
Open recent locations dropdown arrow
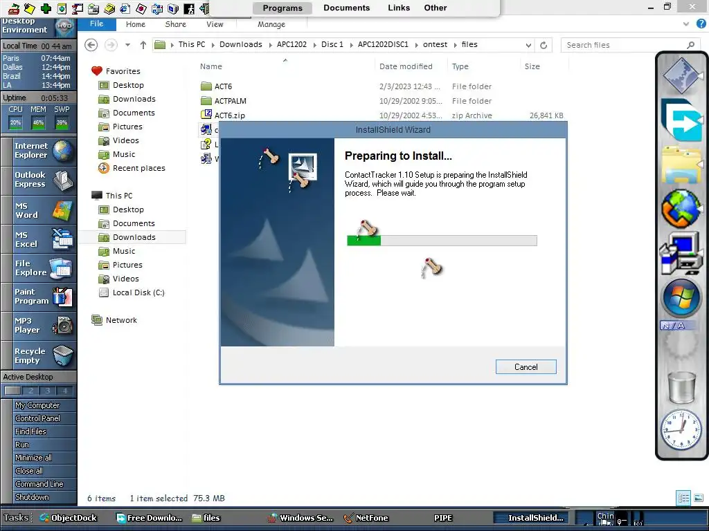point(127,45)
